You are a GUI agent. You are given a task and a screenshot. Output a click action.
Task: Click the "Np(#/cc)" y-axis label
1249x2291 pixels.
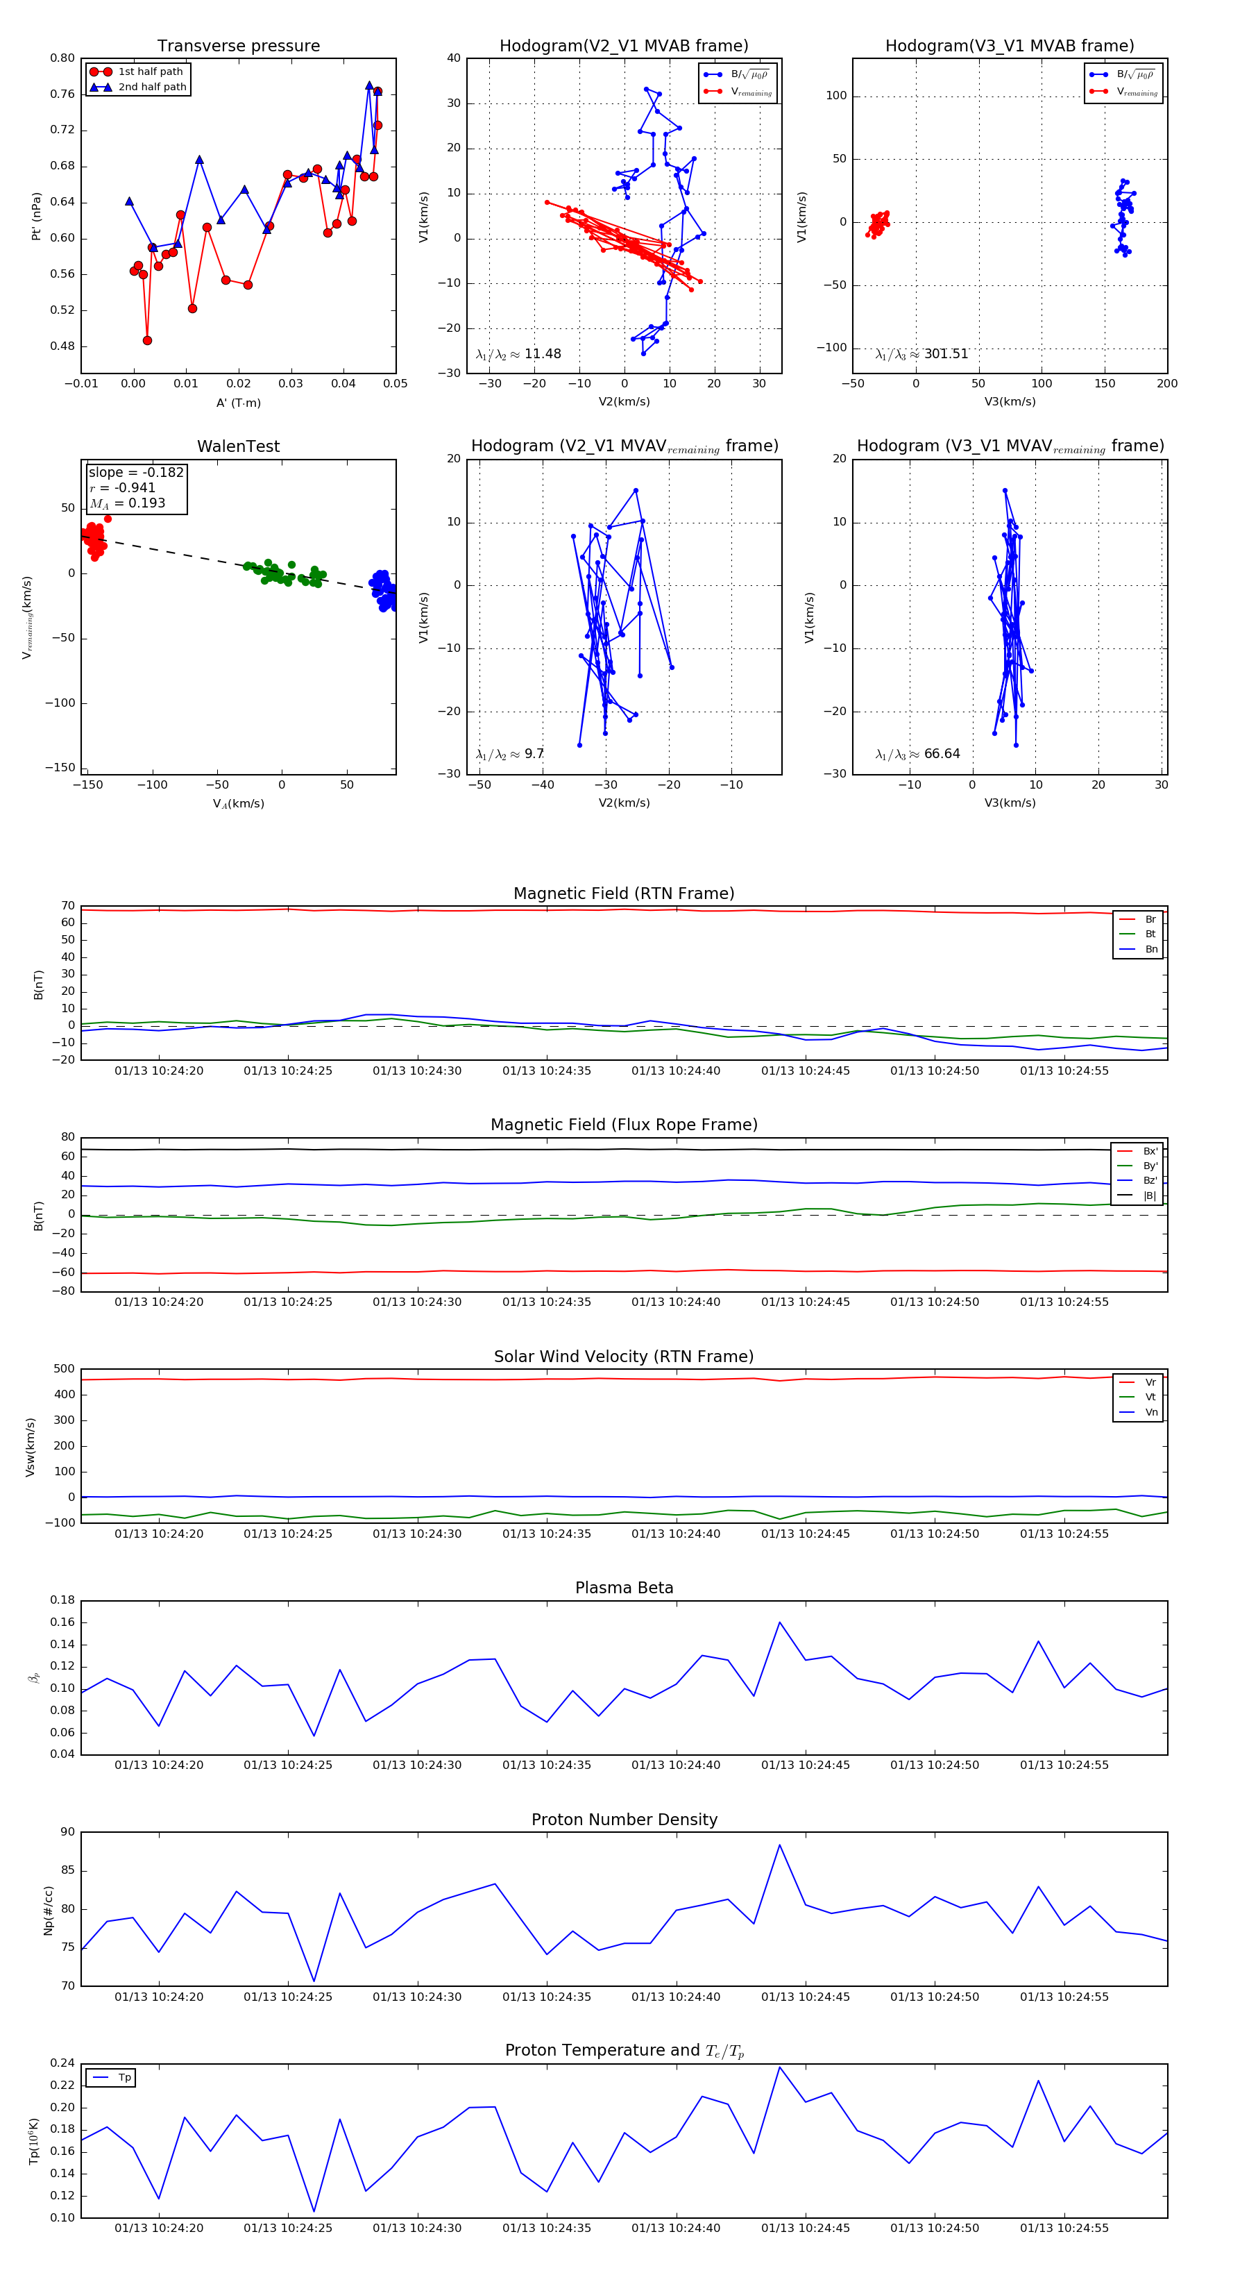tap(48, 1911)
